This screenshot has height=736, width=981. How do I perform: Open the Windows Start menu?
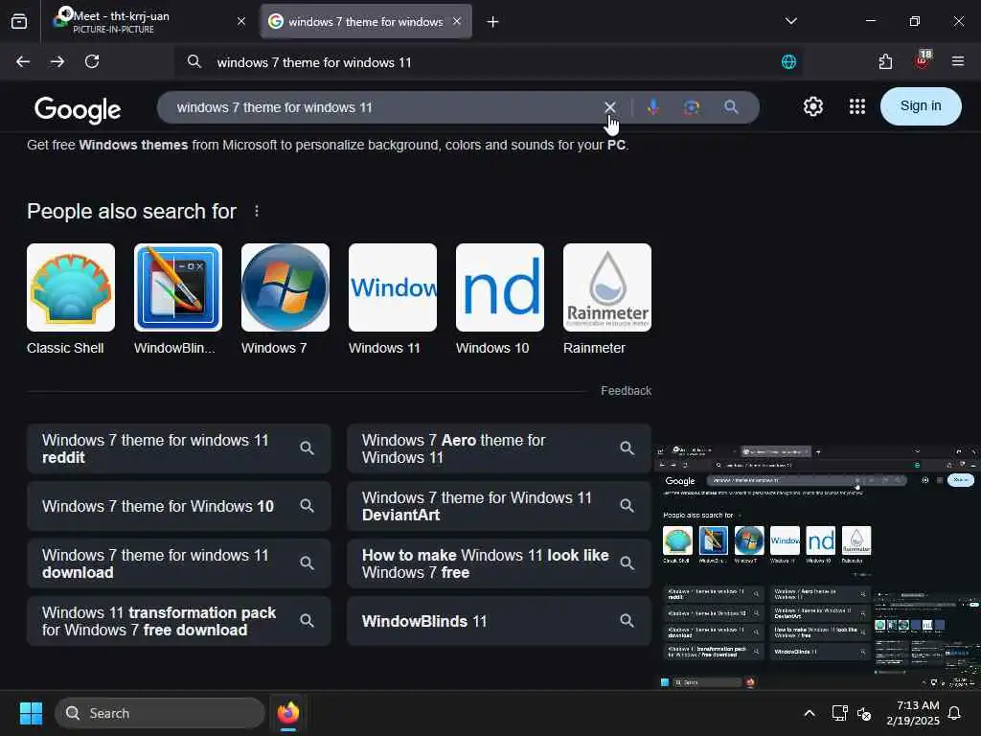click(31, 713)
